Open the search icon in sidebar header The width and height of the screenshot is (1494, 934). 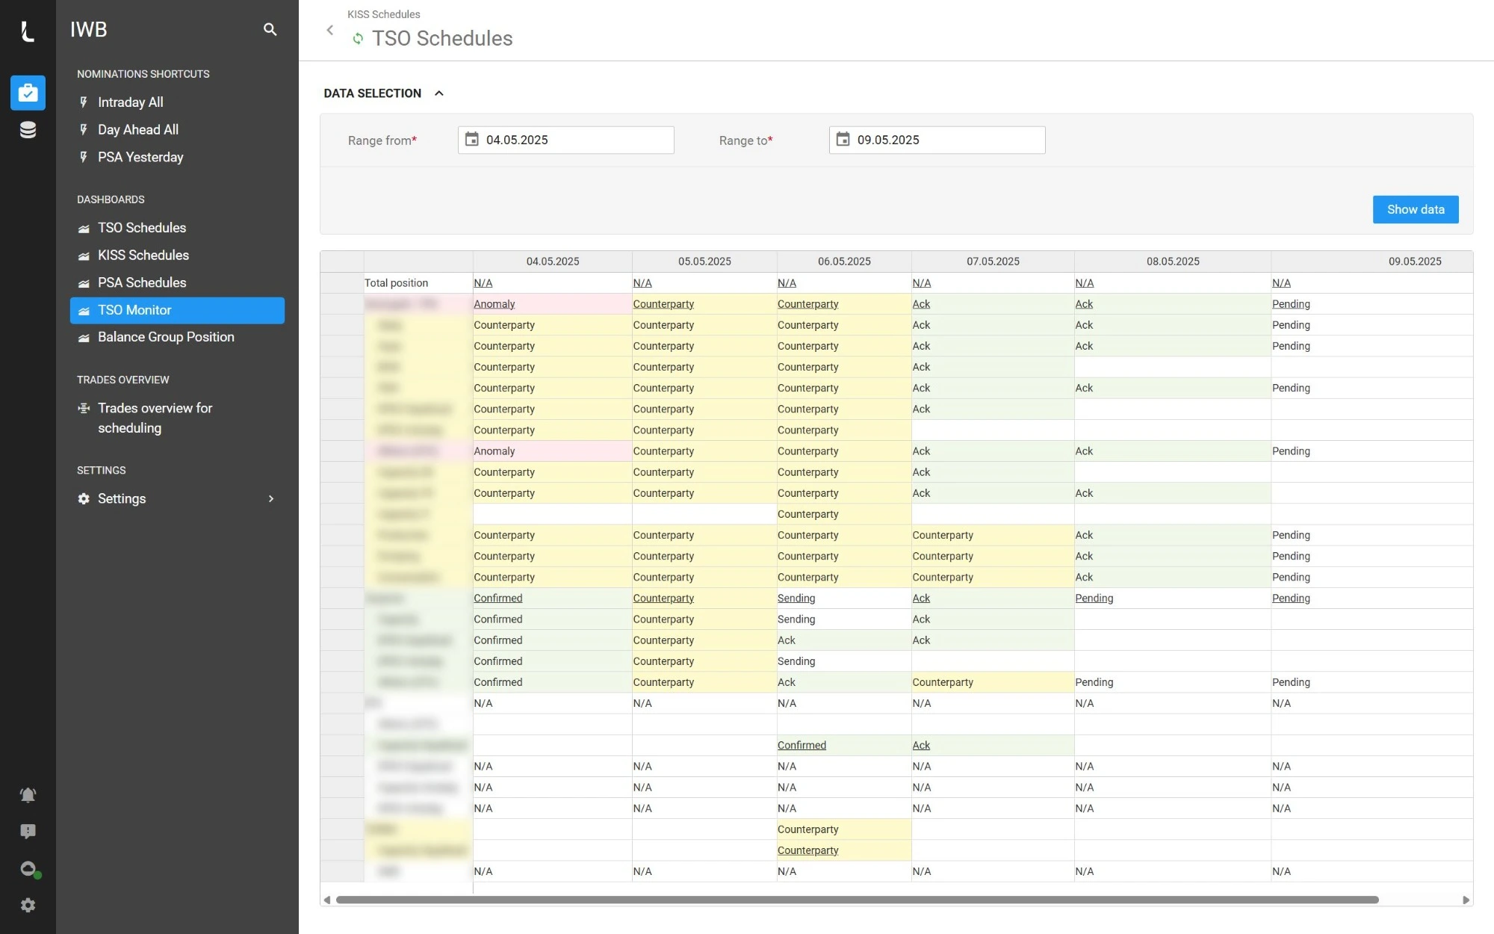coord(270,30)
